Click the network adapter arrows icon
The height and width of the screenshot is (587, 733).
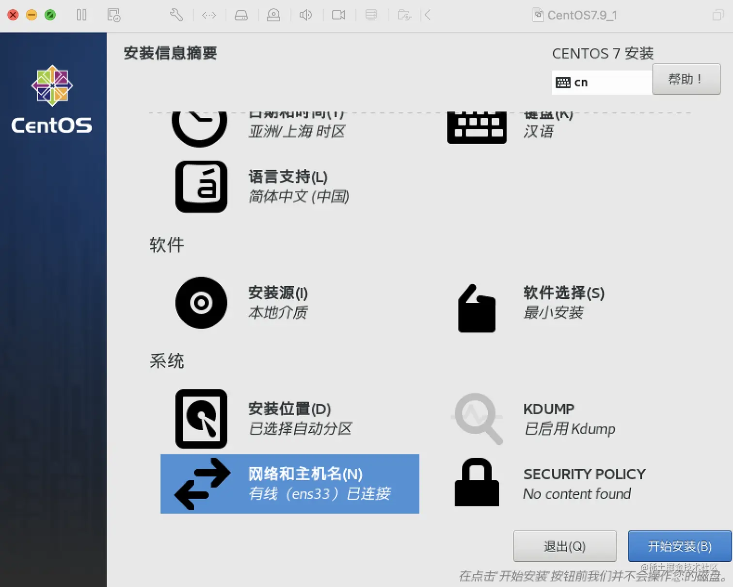click(209, 16)
